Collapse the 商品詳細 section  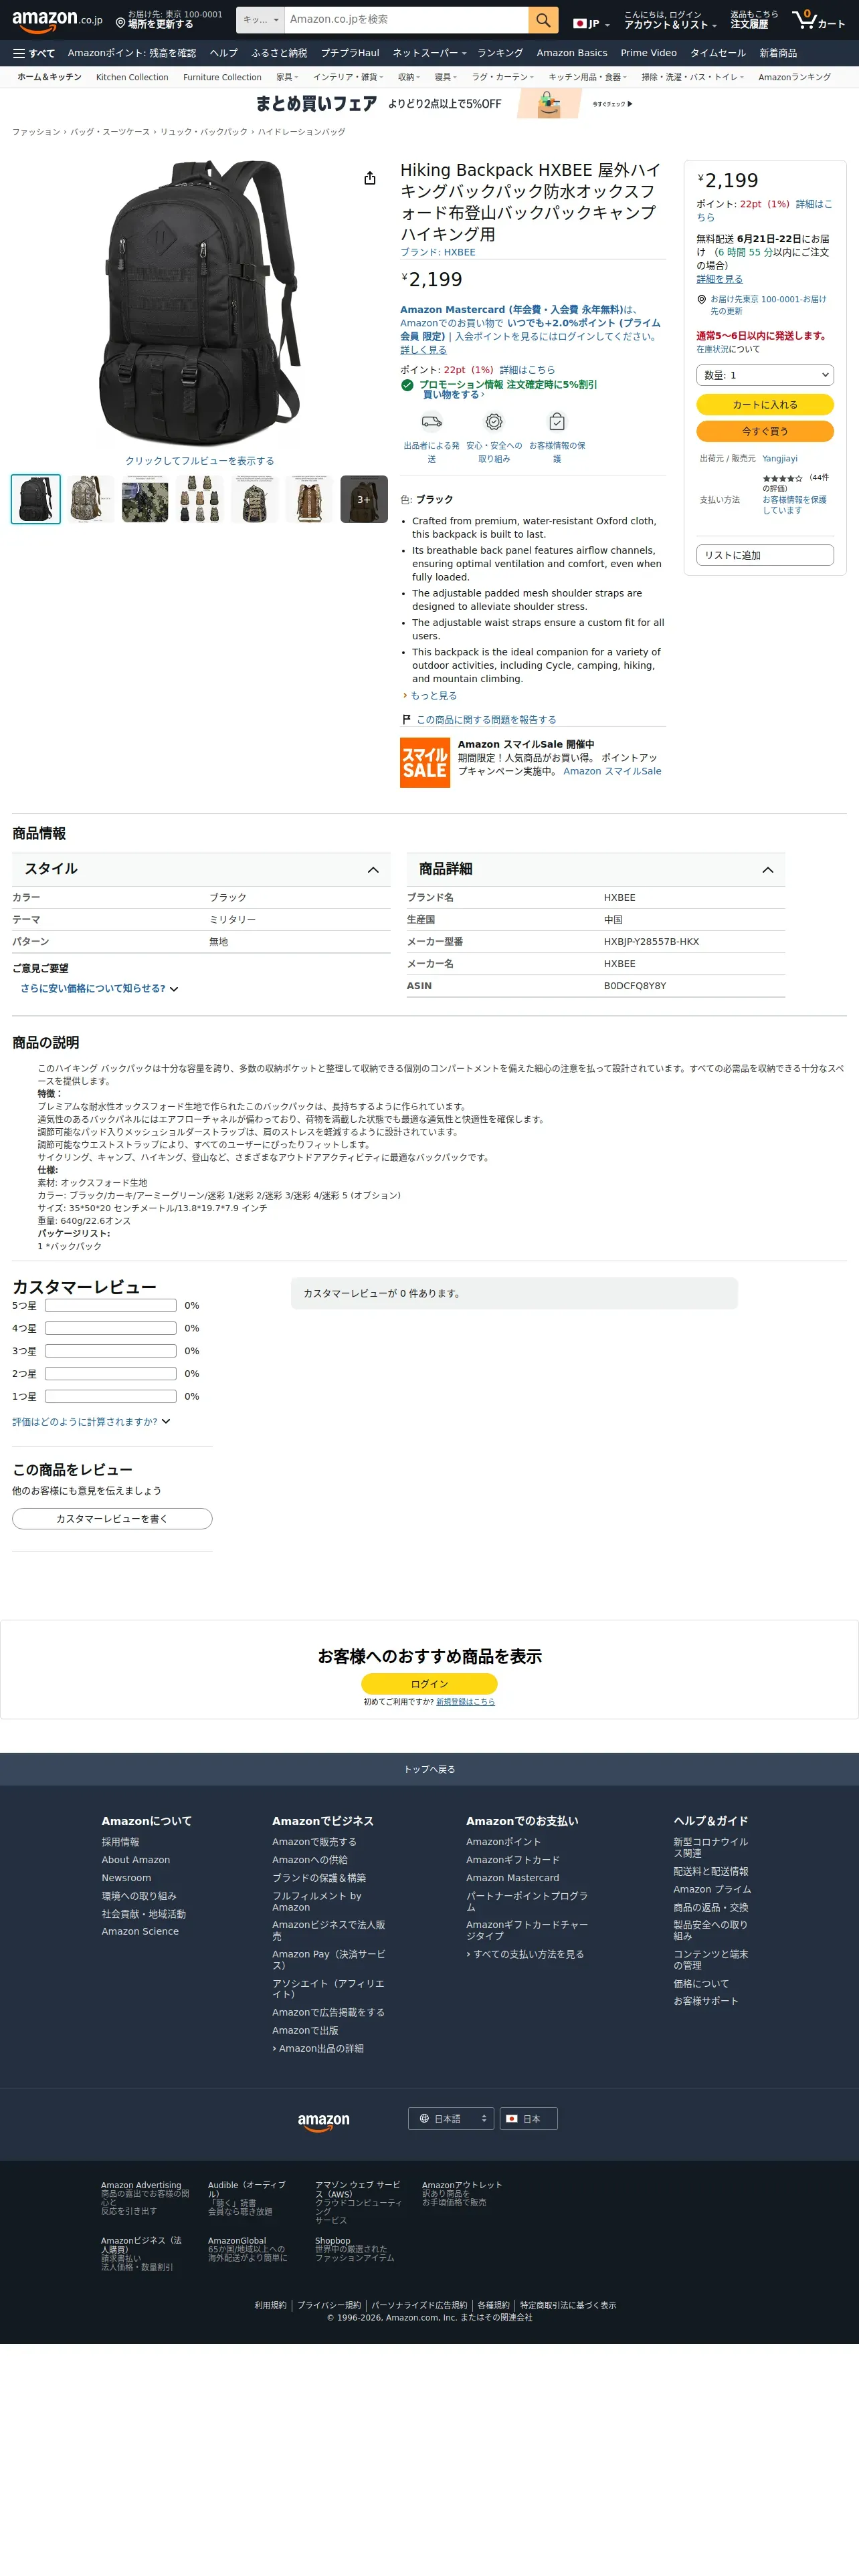596,869
